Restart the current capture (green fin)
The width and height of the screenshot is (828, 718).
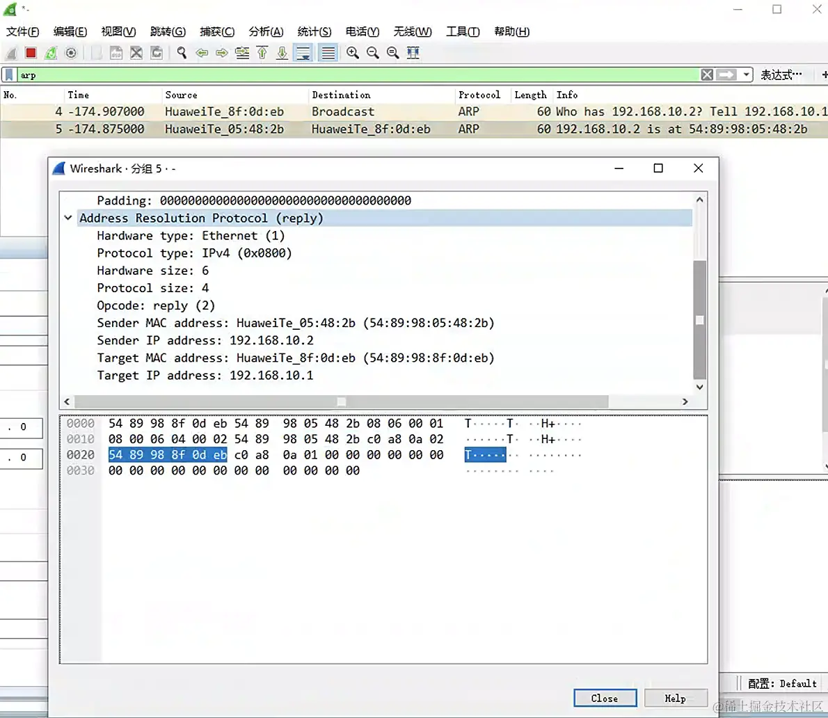point(51,53)
